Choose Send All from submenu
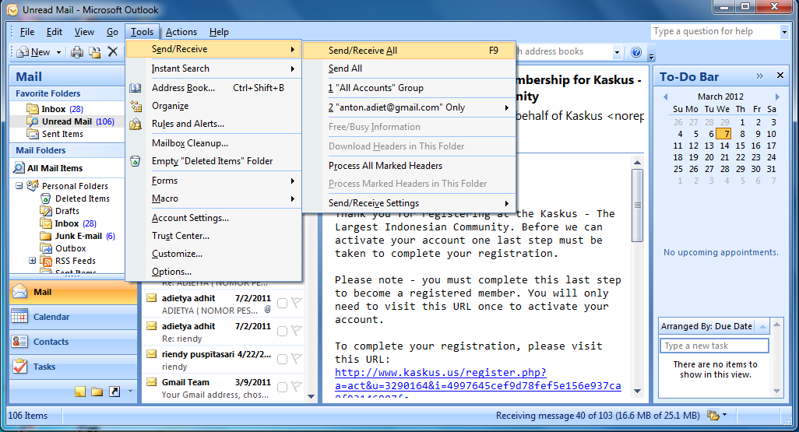The height and width of the screenshot is (432, 799). (409, 68)
